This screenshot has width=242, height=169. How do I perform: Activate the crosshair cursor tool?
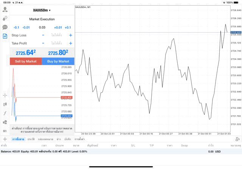pos(5,95)
